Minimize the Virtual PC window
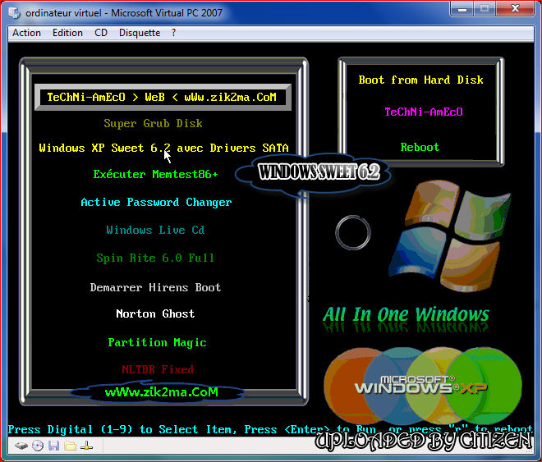 coord(462,9)
